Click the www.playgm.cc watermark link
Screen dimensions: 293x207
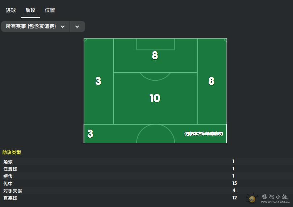(x=275, y=201)
